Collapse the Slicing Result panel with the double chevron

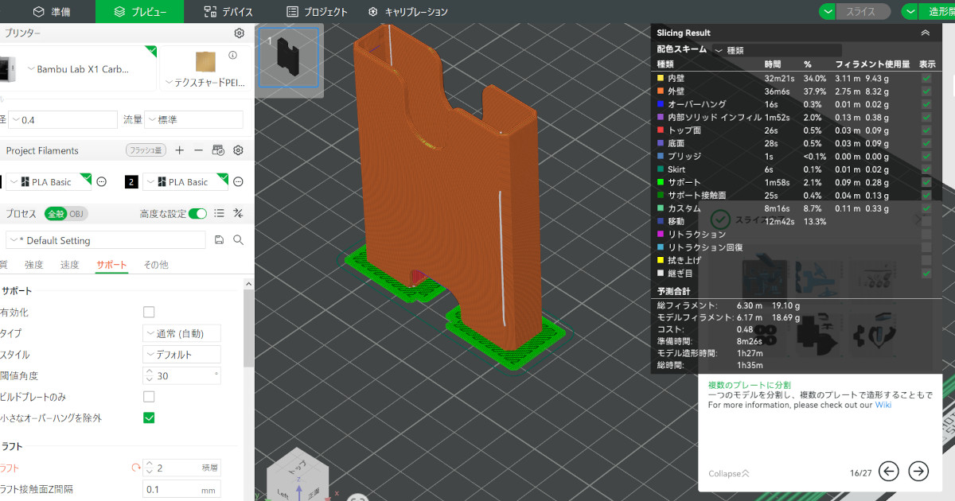(x=925, y=33)
